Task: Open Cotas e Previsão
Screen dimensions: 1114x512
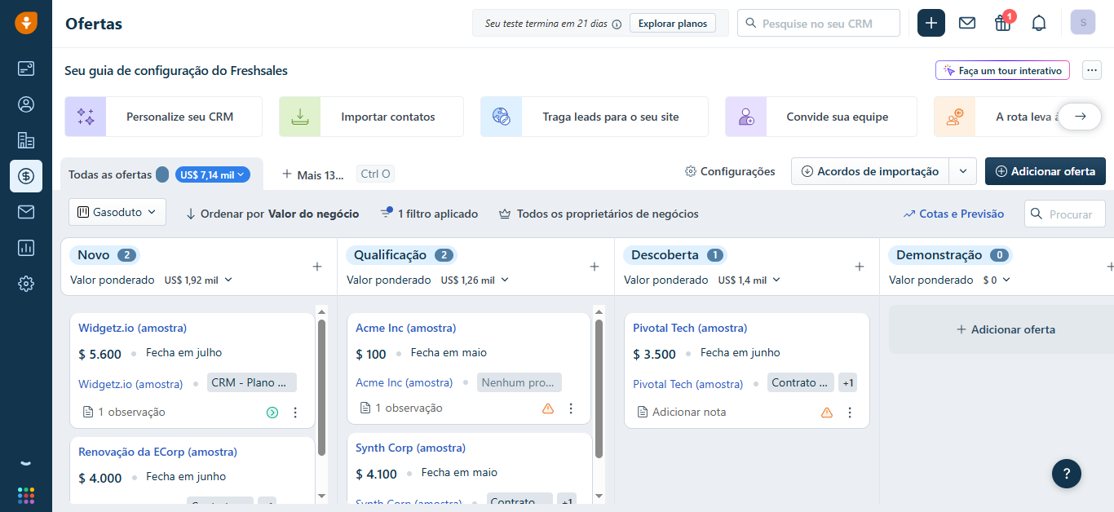Action: (953, 214)
